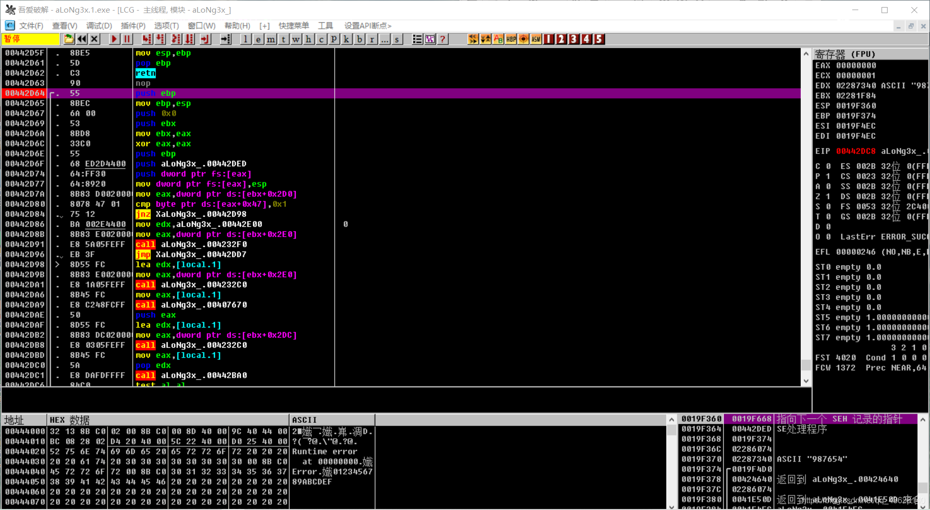Open the 设置API断点> menu

click(368, 26)
